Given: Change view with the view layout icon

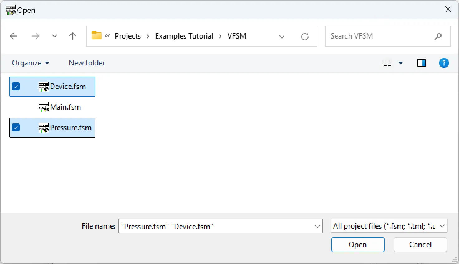Looking at the screenshot, I should point(387,63).
